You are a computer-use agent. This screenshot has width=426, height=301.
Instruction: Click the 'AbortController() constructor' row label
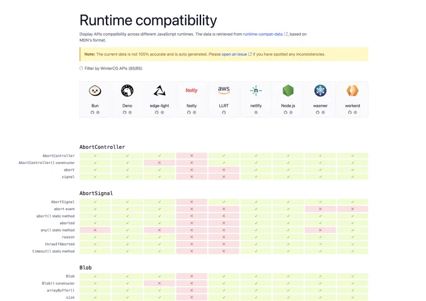coord(46,163)
